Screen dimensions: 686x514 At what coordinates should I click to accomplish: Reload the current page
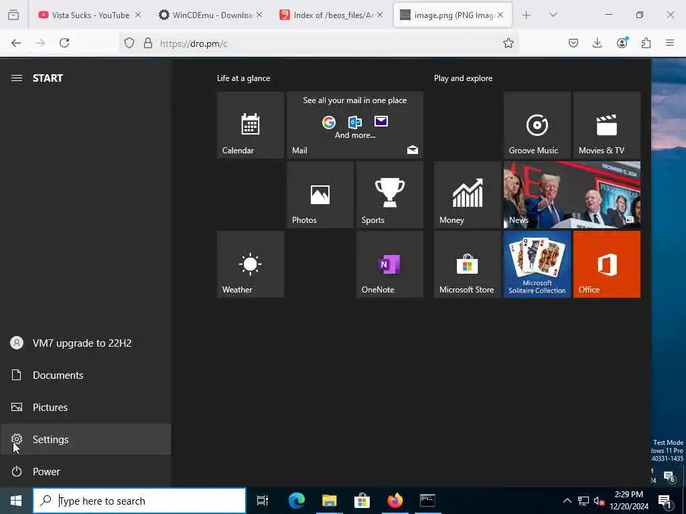(x=64, y=43)
